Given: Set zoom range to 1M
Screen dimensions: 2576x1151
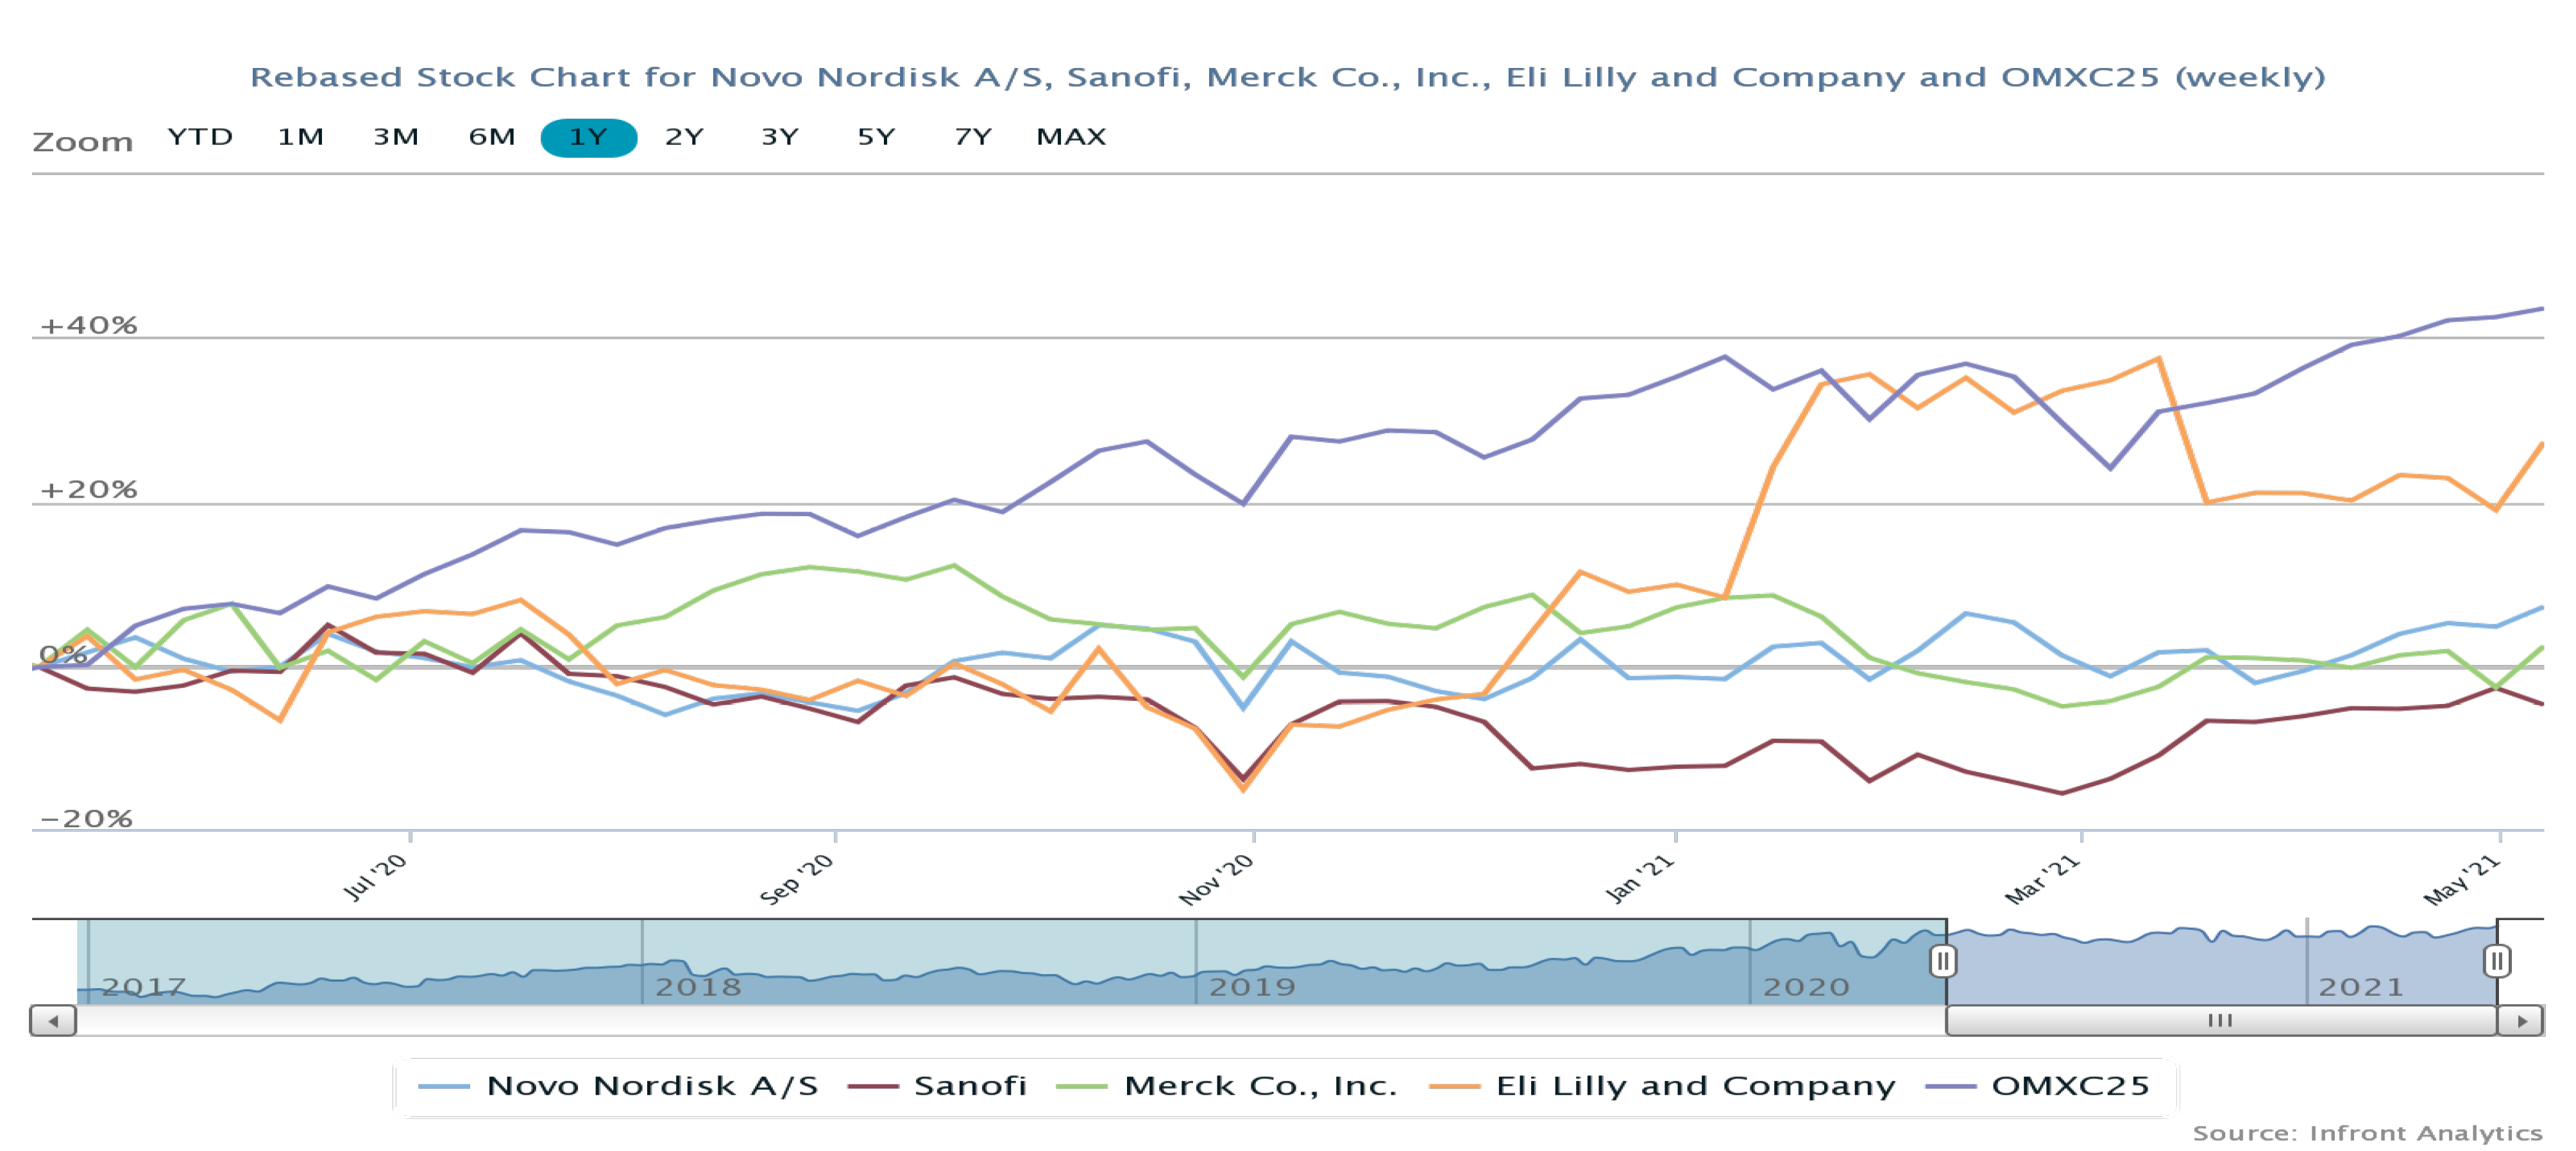Looking at the screenshot, I should [x=300, y=137].
